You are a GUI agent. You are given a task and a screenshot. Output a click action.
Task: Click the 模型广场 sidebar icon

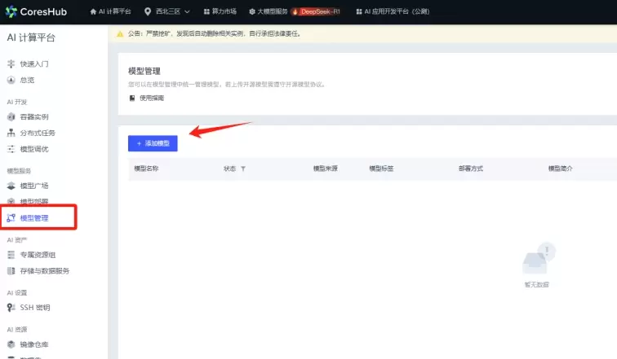pyautogui.click(x=11, y=186)
